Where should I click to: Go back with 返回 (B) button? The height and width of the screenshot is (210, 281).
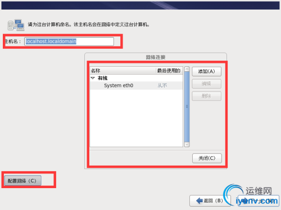tap(210, 201)
